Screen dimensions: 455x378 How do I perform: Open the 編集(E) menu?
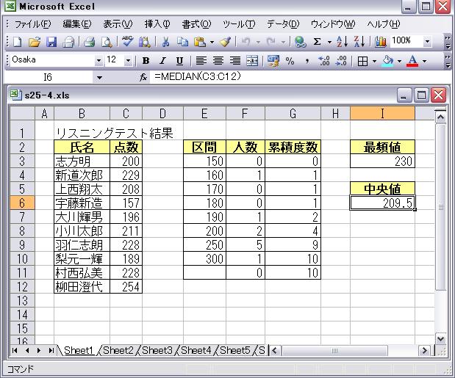click(77, 24)
